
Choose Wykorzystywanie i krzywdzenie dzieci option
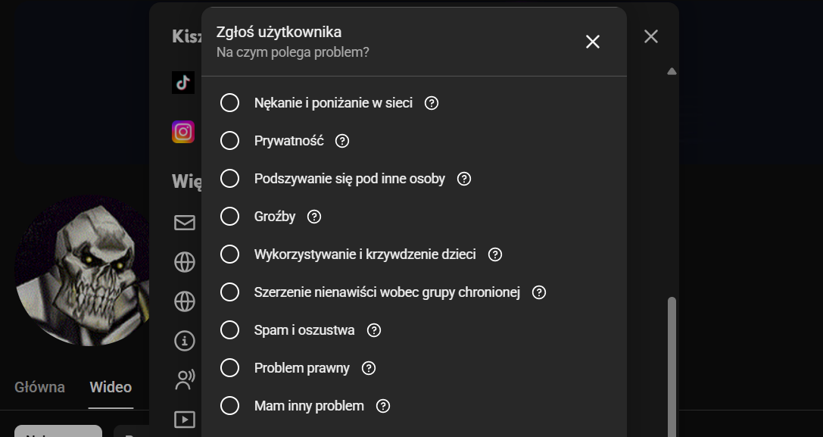229,254
